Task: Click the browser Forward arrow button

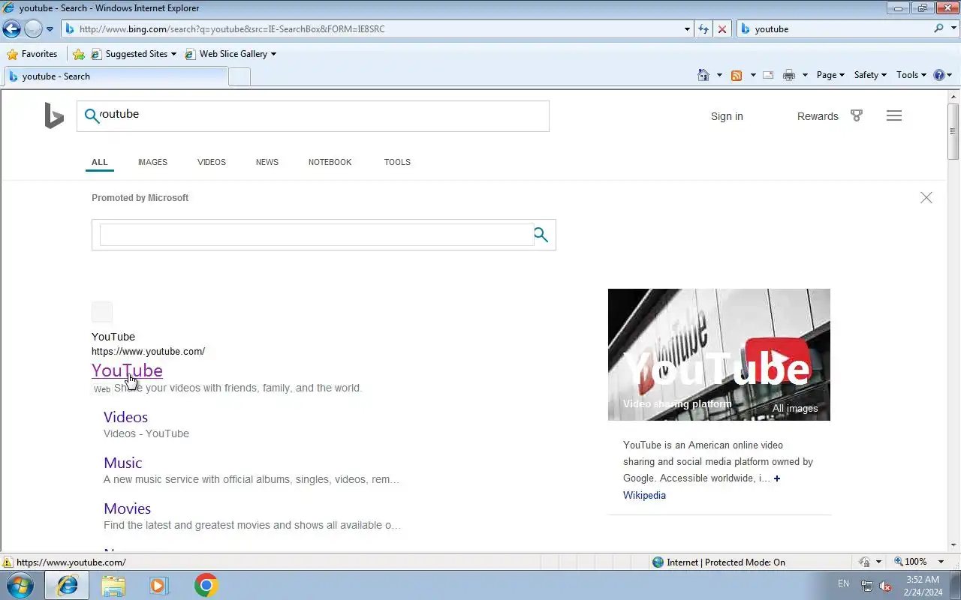Action: click(x=33, y=29)
